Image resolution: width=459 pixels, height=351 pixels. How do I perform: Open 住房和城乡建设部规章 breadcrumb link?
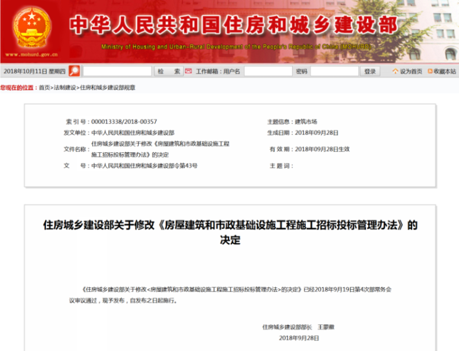tap(108, 88)
